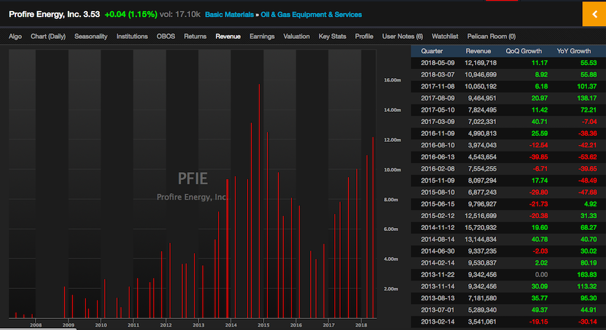Viewport: 606px width, 330px height.
Task: Switch to the Chart (Daily) tab
Action: coord(48,36)
